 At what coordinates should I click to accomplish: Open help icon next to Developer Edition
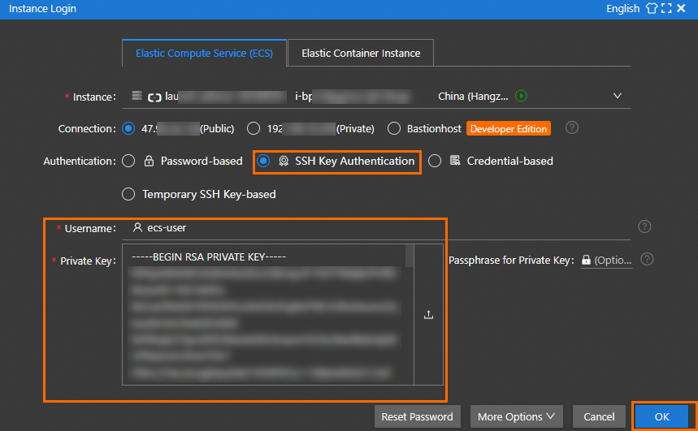pyautogui.click(x=572, y=128)
